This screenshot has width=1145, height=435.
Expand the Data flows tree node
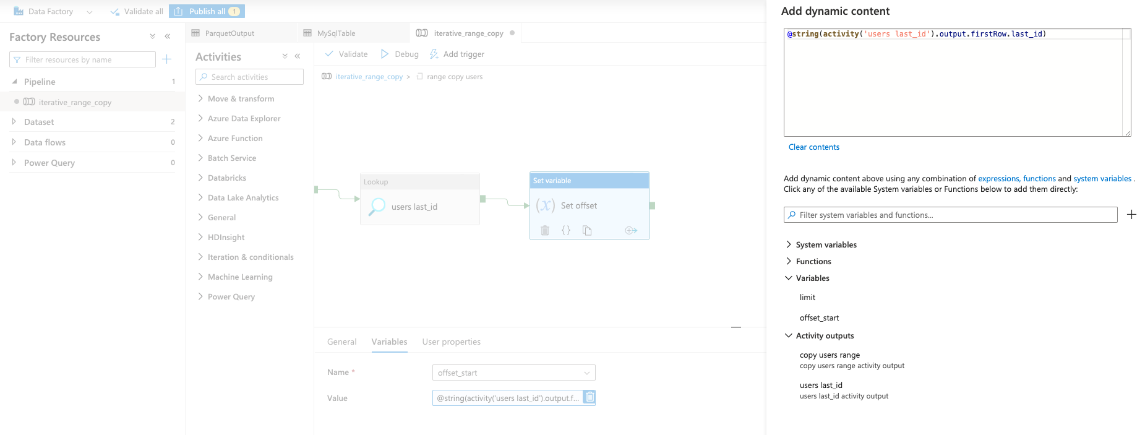14,142
